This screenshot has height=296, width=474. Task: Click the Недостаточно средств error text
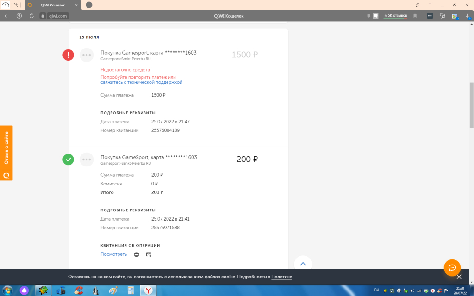[125, 70]
